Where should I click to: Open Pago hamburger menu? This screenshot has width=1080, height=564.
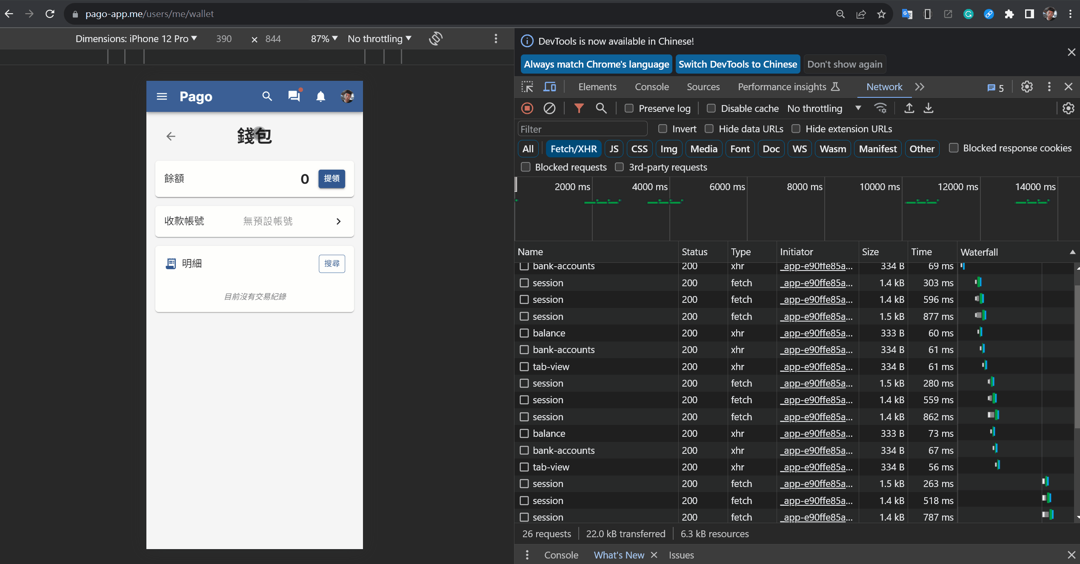pos(162,97)
